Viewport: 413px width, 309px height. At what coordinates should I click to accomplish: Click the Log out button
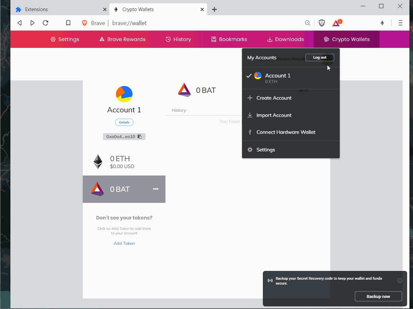point(320,58)
